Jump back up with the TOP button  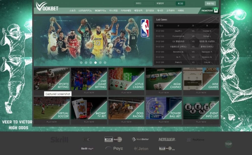pos(228,144)
